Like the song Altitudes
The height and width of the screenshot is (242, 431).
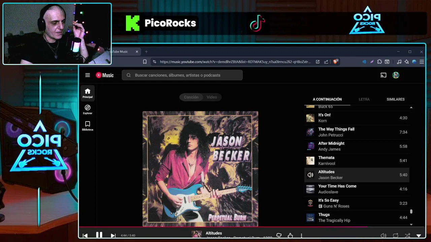(x=290, y=236)
